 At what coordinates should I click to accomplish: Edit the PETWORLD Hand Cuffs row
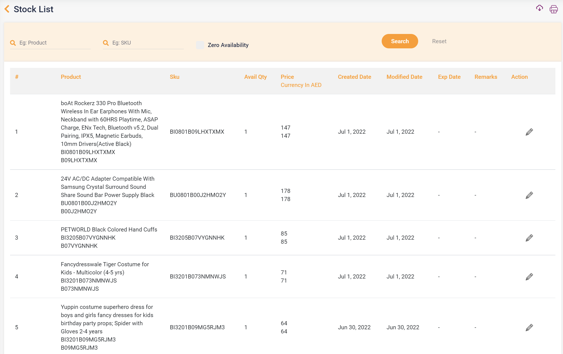click(x=529, y=238)
